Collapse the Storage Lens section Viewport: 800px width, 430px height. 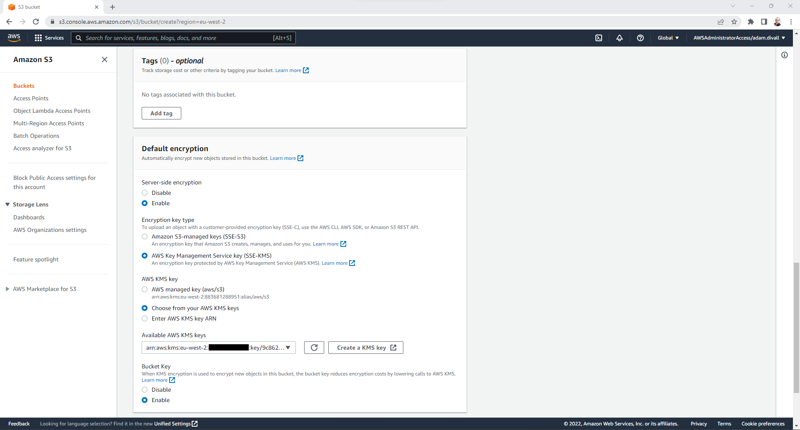coord(7,204)
